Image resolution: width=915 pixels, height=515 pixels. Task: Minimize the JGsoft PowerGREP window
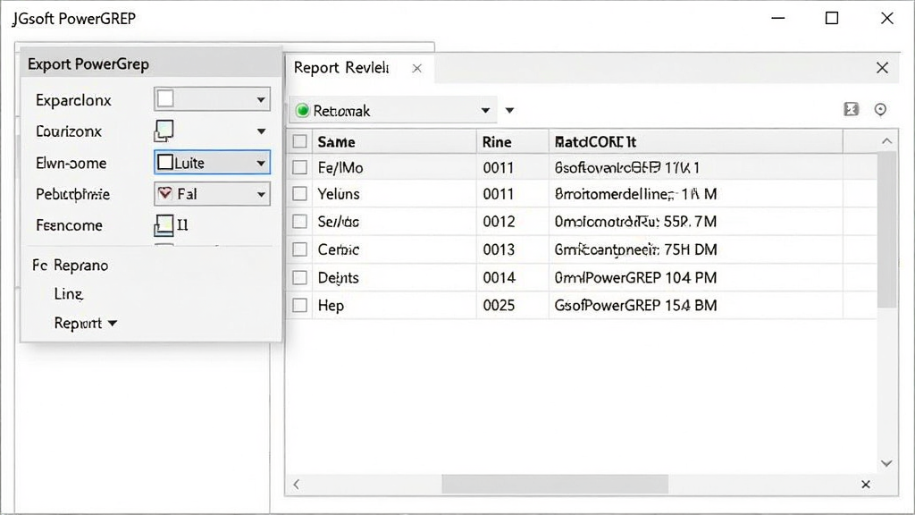click(778, 18)
